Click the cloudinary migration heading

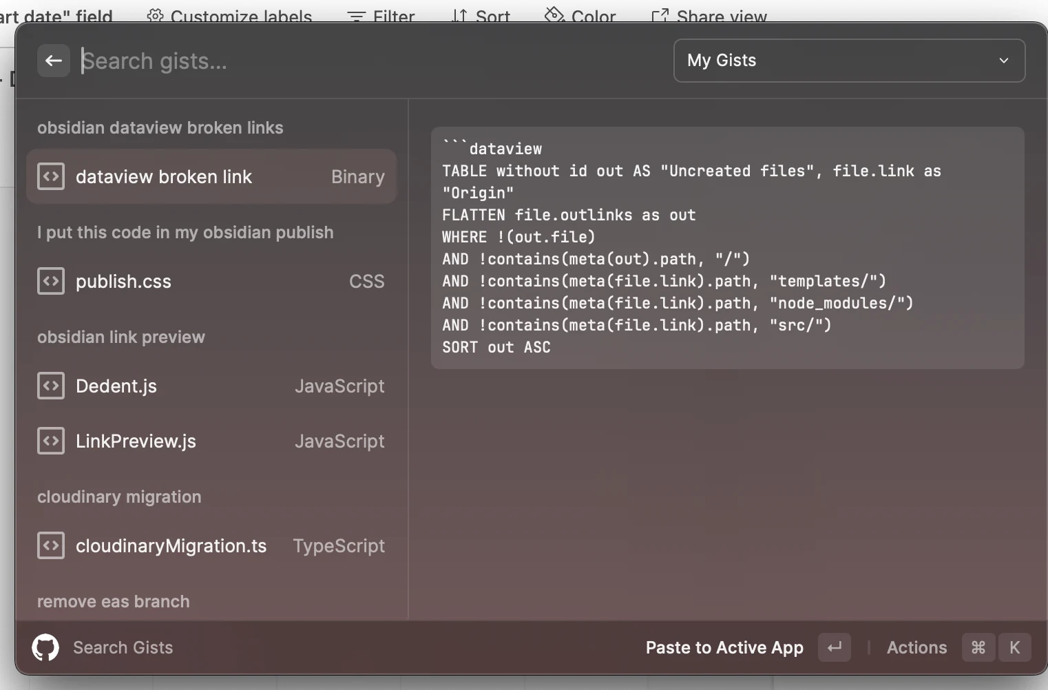119,496
